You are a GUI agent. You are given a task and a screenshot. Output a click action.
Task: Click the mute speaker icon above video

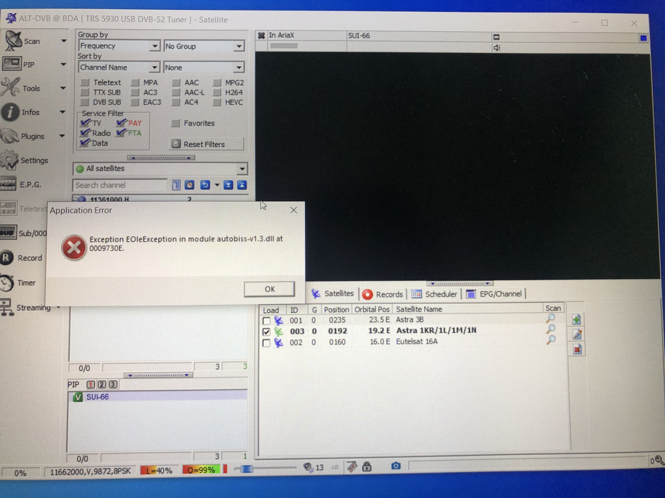pos(497,48)
